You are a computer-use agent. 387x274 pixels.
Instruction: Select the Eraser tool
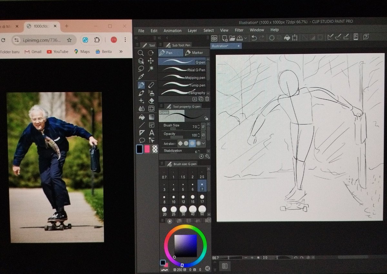pyautogui.click(x=151, y=101)
